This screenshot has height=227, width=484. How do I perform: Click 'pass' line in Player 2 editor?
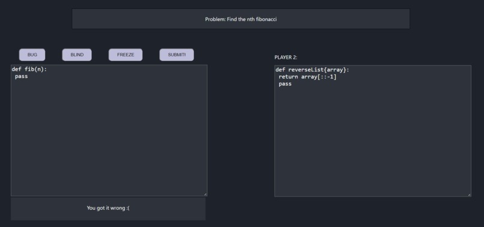pyautogui.click(x=285, y=84)
